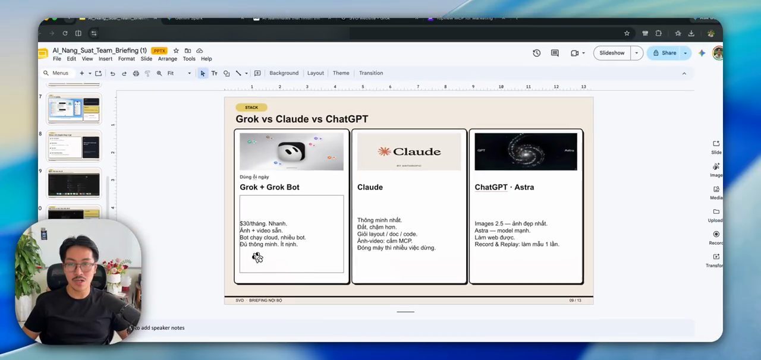Open the Zoom level Fit dropdown

tap(179, 74)
